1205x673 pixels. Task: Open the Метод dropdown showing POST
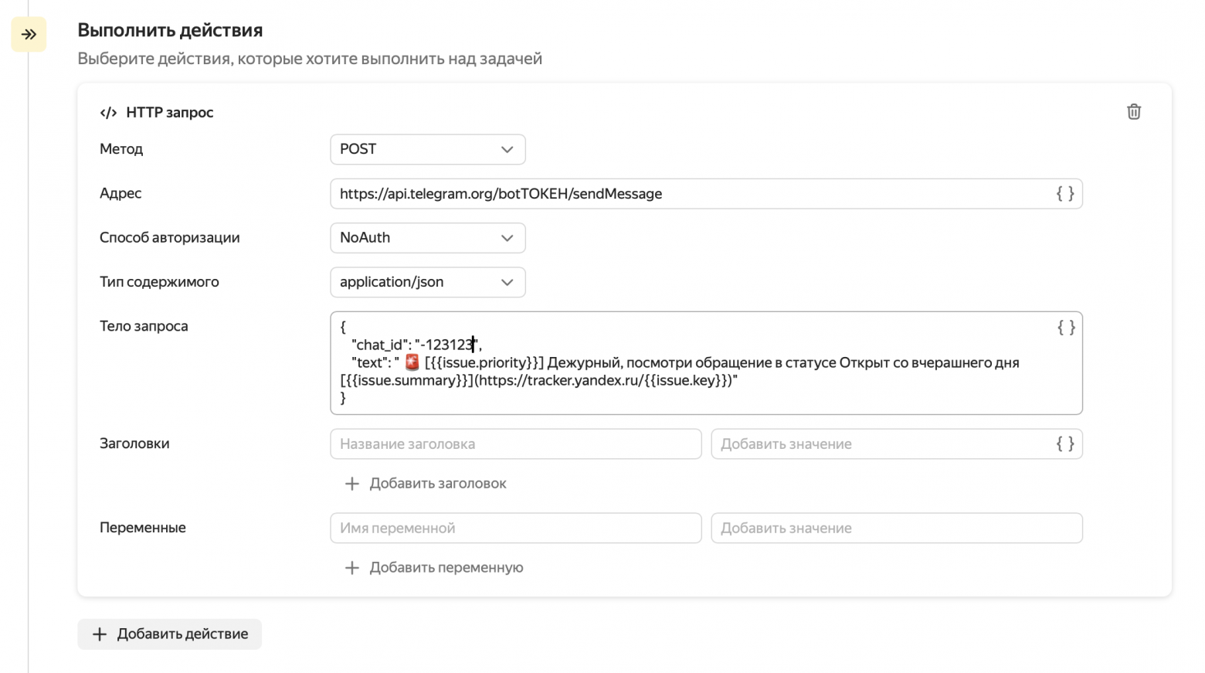pos(427,149)
